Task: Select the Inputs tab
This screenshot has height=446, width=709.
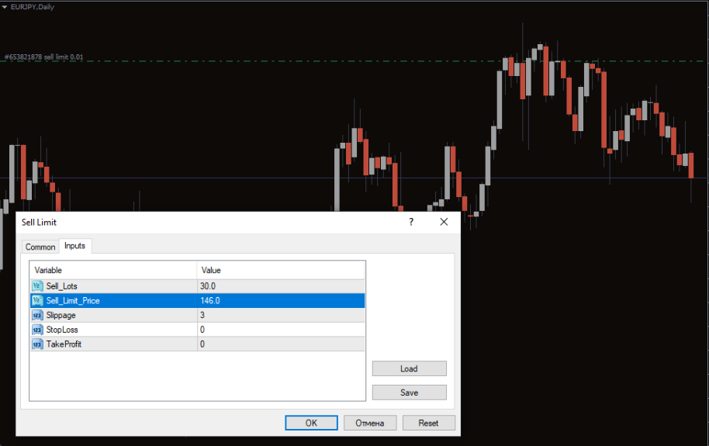Action: click(75, 246)
